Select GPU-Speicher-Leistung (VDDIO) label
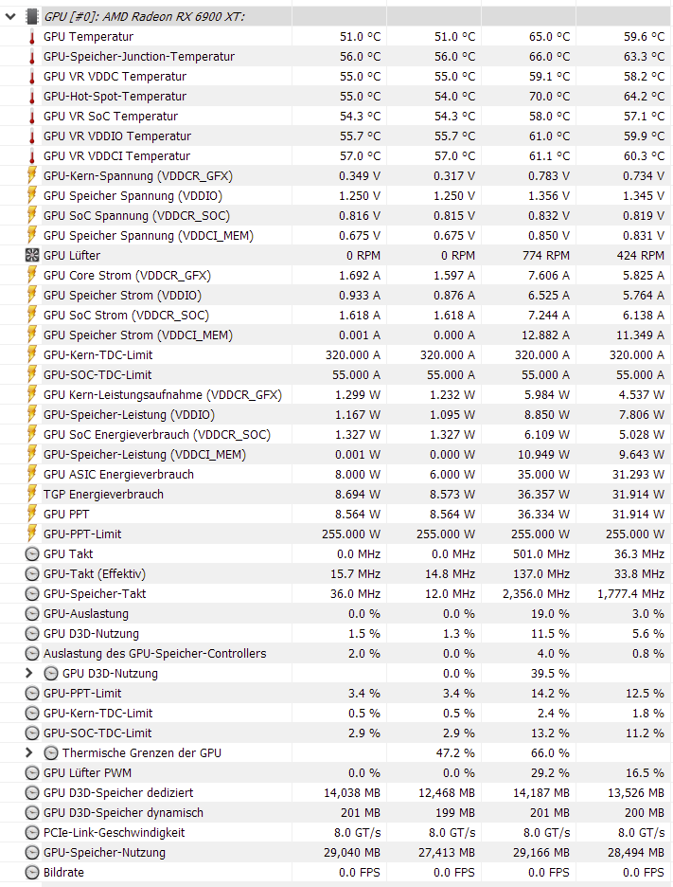673x887 pixels. (x=129, y=415)
